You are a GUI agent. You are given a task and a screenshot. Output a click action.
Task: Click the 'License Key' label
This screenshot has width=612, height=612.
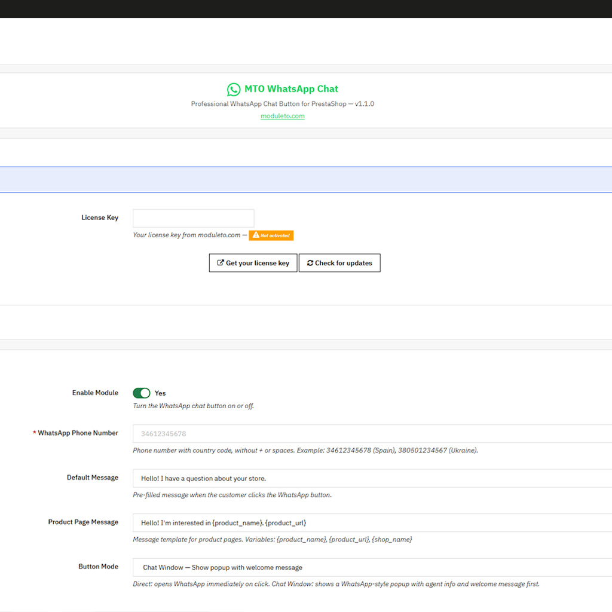click(x=100, y=218)
